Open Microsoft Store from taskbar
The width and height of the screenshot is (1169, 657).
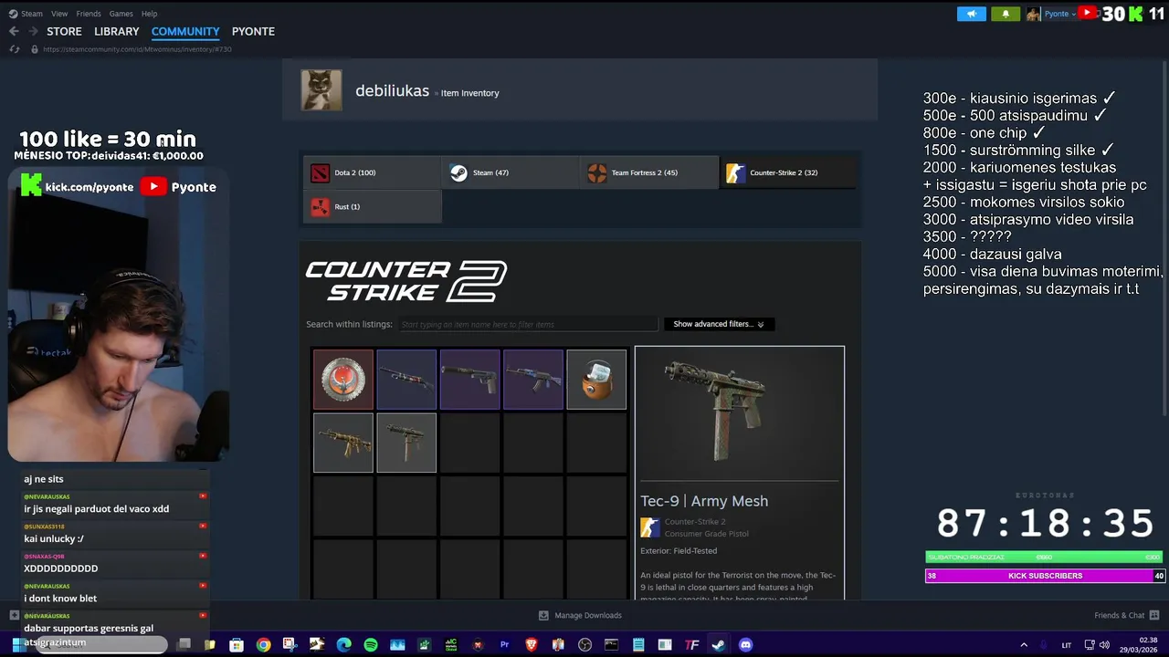tap(237, 645)
